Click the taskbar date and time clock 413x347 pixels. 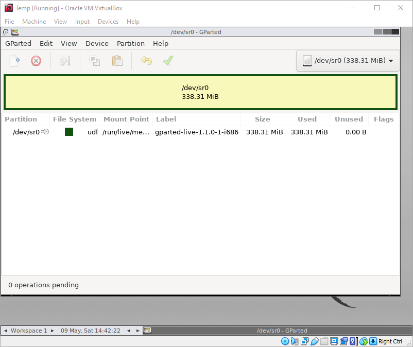[90, 331]
